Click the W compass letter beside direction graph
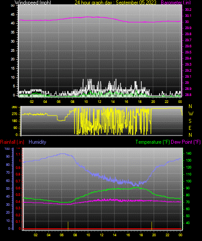Image resolution: width=202 pixels, height=241 pixels. (x=191, y=114)
